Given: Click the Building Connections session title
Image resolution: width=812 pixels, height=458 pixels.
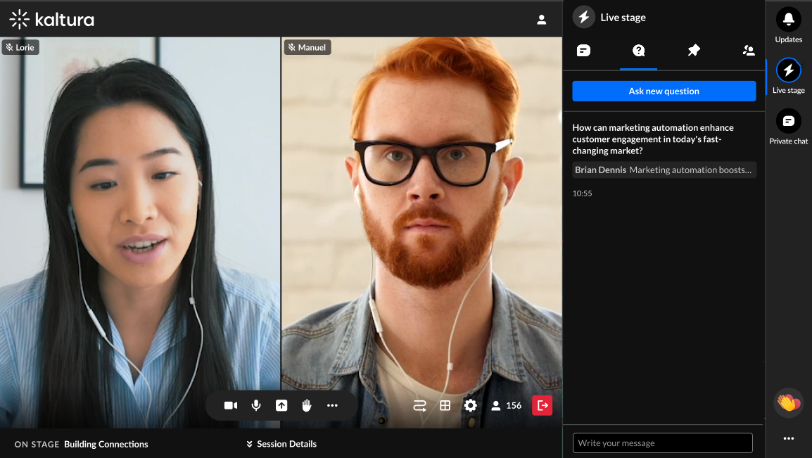Looking at the screenshot, I should point(106,444).
